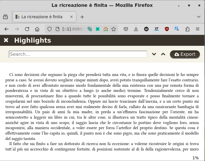This screenshot has height=161, width=205.
Task: Open the Extensions puzzle piece menu
Action: [x=187, y=29]
